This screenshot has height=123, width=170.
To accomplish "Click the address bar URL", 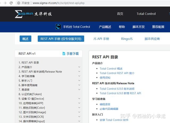I will 58,3.
